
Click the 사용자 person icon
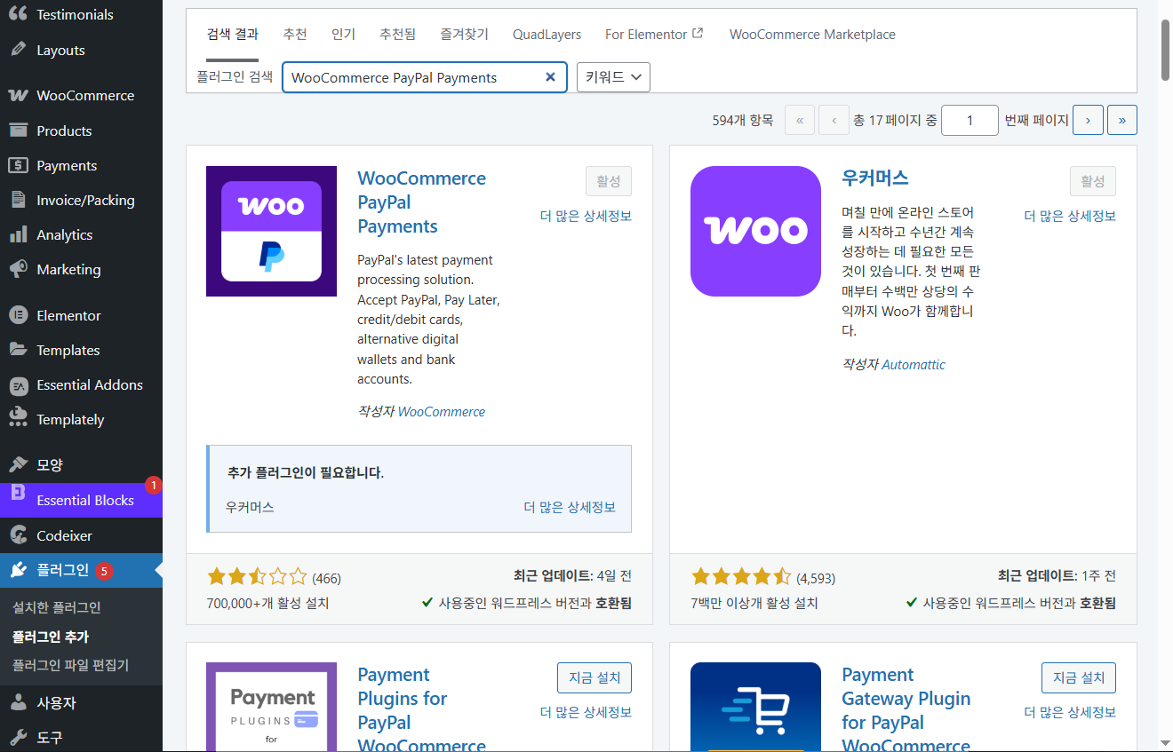(x=18, y=702)
